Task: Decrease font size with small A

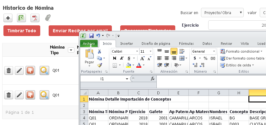Action: click(x=149, y=58)
